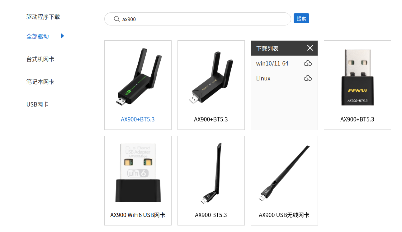Viewport: 402px width, 232px height.
Task: Click AX900+BT5.3 label under FENVI dual-antenna adapter
Action: (x=211, y=119)
